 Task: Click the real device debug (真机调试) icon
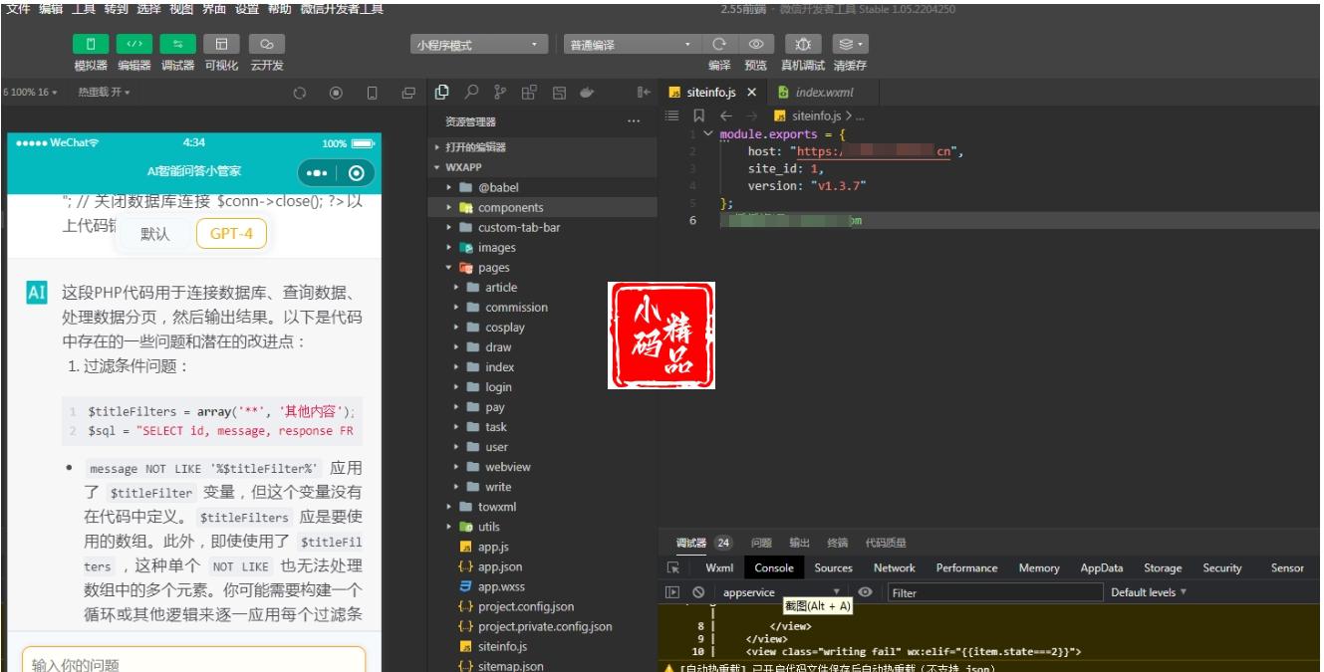click(803, 45)
